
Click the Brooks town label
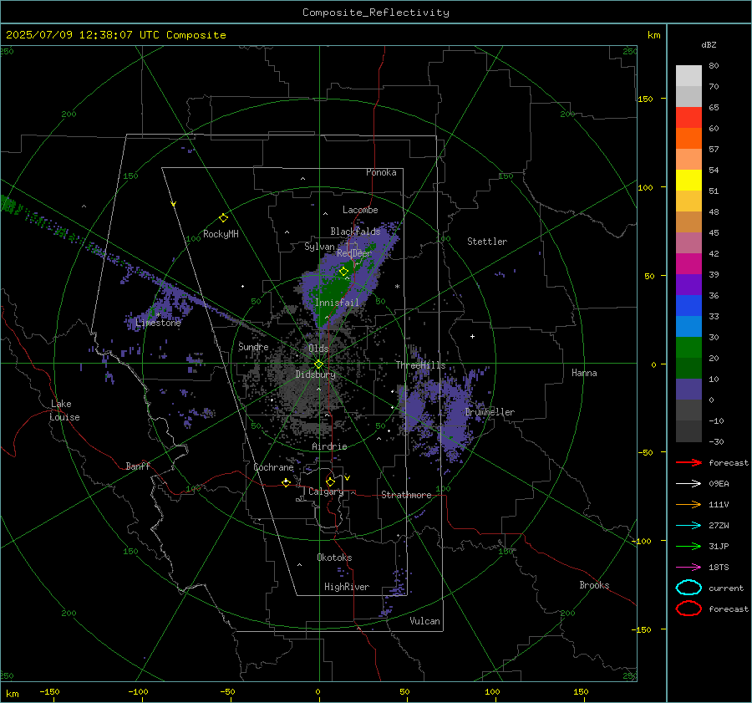tap(594, 585)
